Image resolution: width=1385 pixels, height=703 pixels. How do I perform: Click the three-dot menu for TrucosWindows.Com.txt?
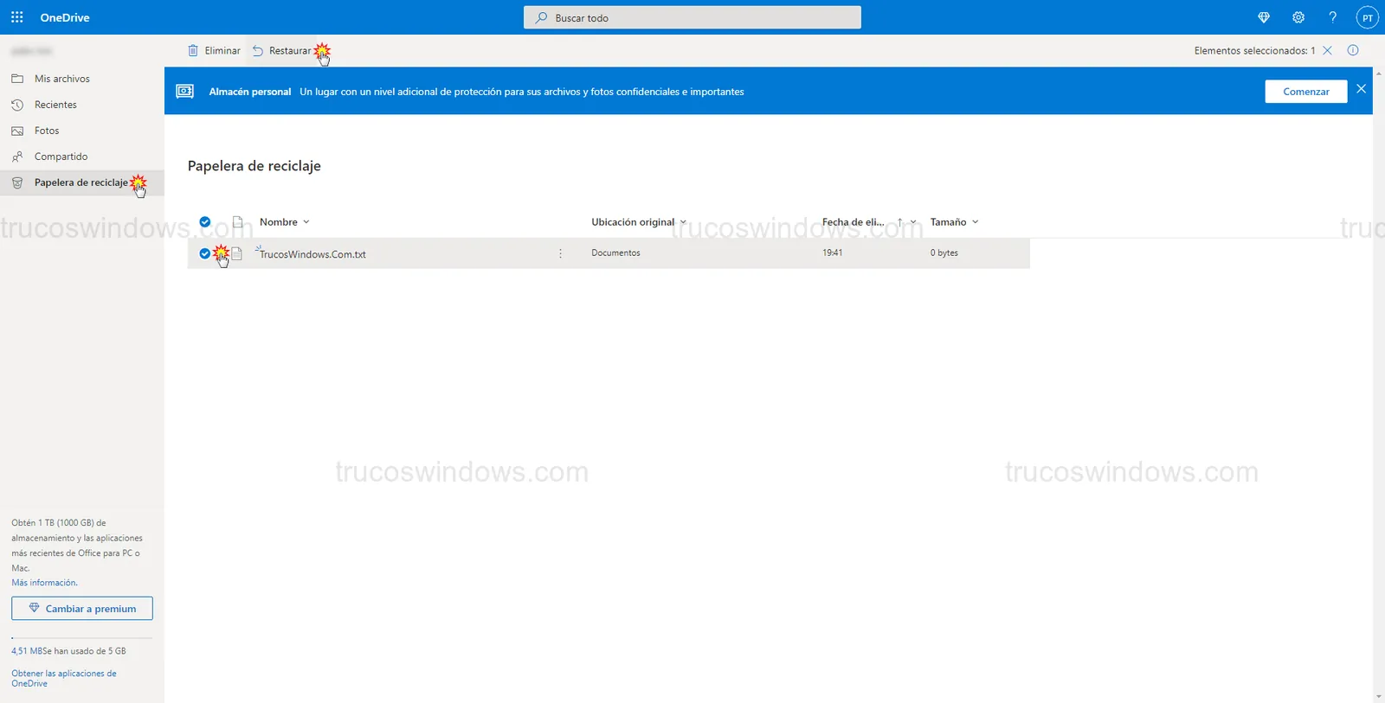pos(560,253)
